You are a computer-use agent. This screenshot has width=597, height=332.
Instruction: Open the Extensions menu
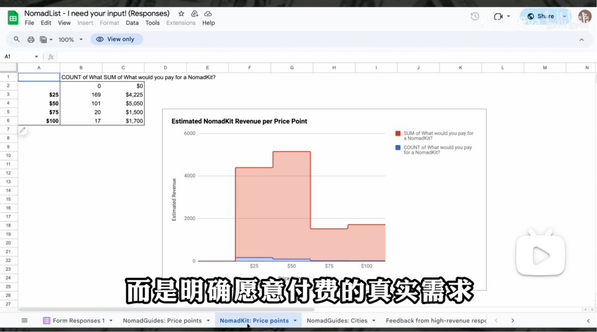coord(181,23)
